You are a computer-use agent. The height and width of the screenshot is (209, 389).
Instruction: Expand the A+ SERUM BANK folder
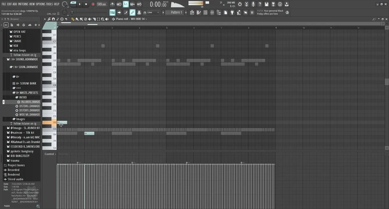tap(26, 83)
